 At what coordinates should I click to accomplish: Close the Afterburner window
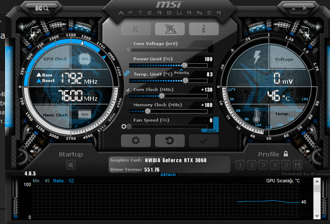305,8
